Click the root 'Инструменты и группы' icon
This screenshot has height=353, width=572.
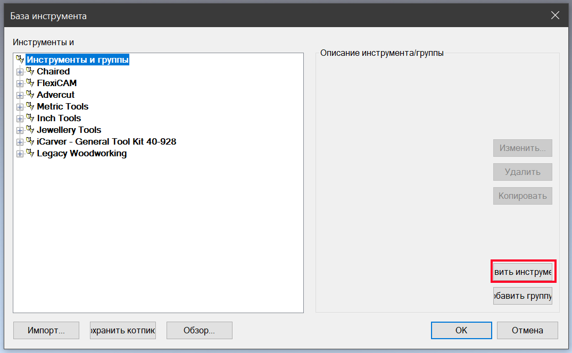click(x=20, y=60)
